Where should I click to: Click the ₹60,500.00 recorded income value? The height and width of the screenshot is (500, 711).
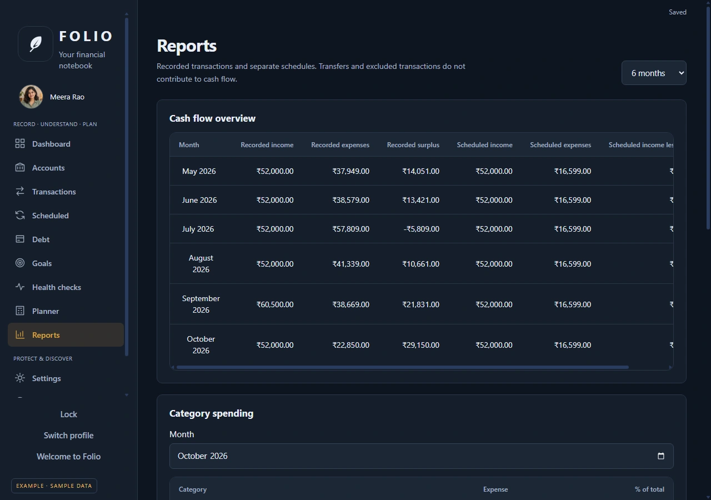(275, 304)
